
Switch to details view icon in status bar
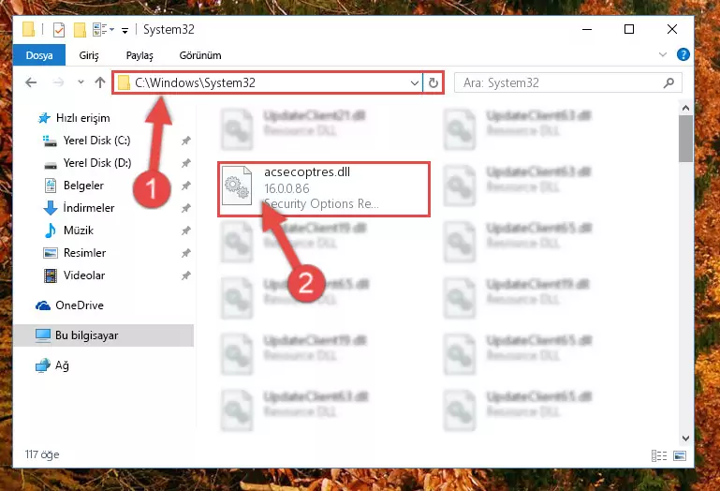point(659,455)
